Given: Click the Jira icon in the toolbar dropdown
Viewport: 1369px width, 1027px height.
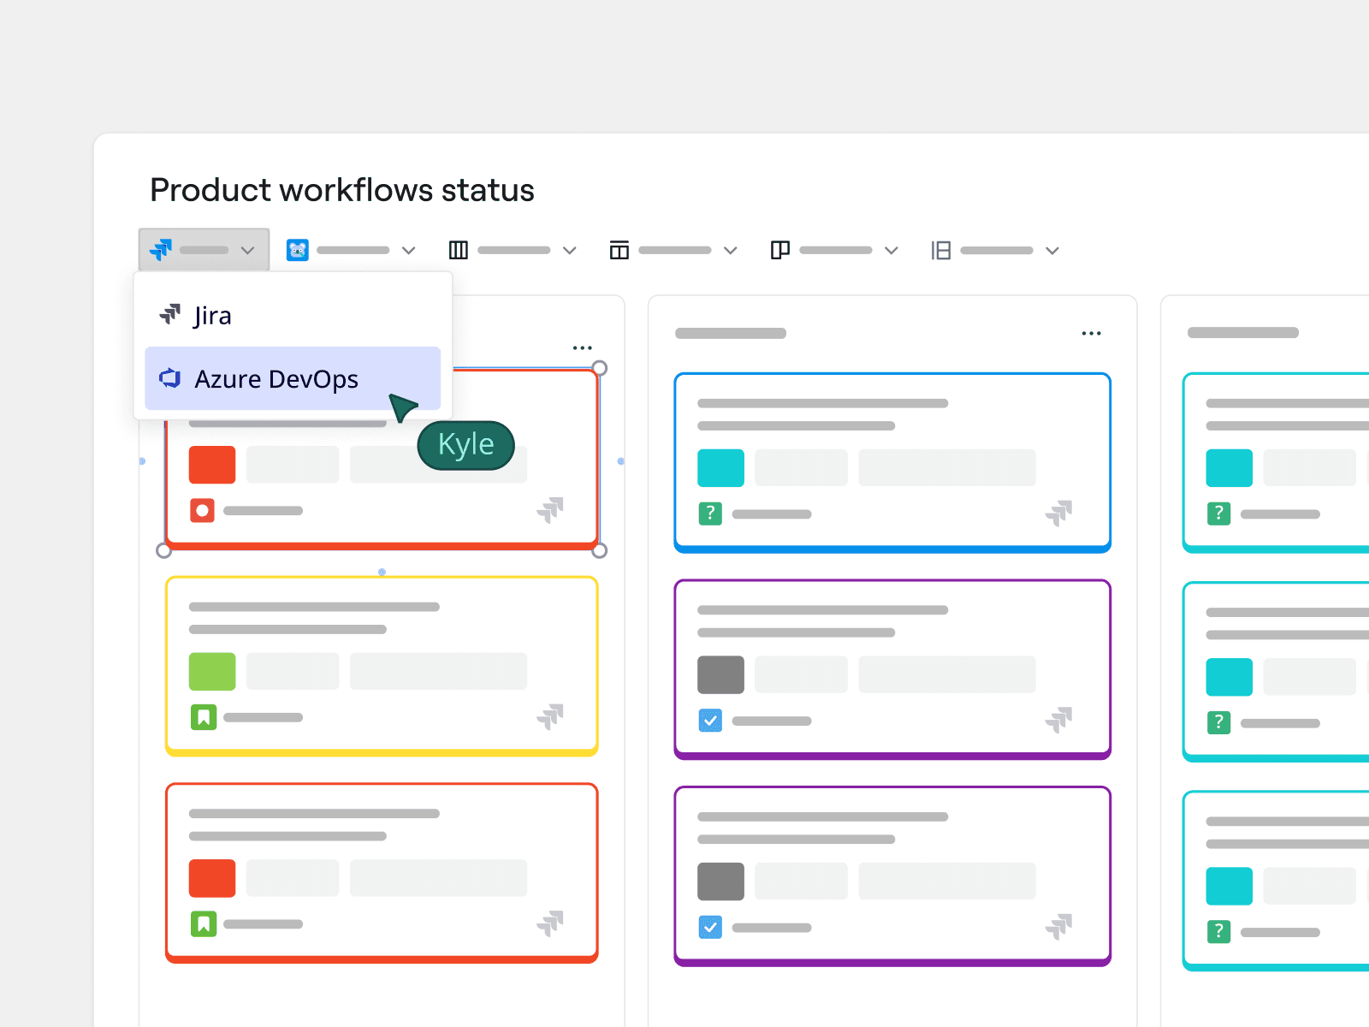Looking at the screenshot, I should click(161, 250).
